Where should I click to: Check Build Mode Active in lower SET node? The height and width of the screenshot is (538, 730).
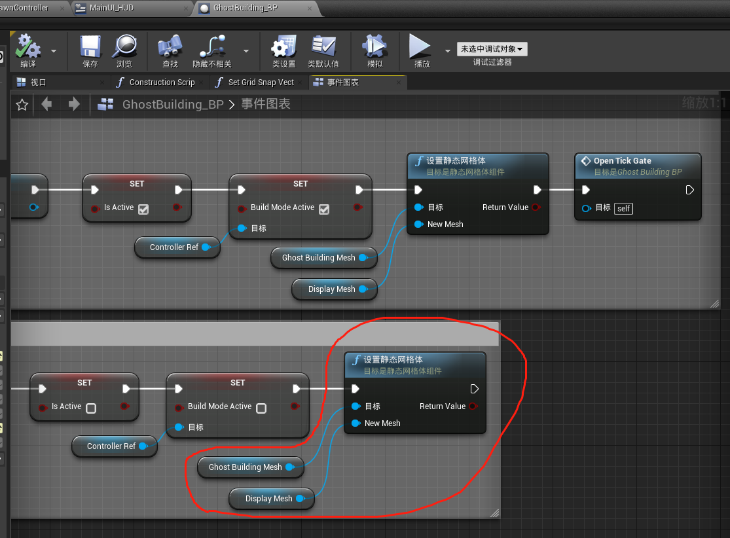click(262, 408)
